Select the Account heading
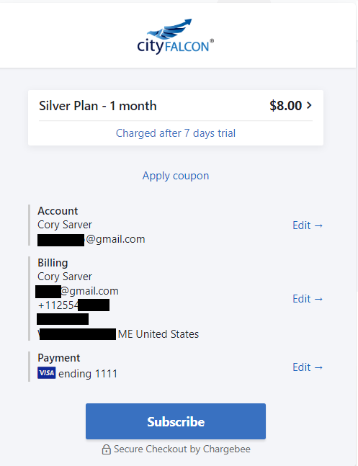This screenshot has width=358, height=466. click(x=58, y=211)
